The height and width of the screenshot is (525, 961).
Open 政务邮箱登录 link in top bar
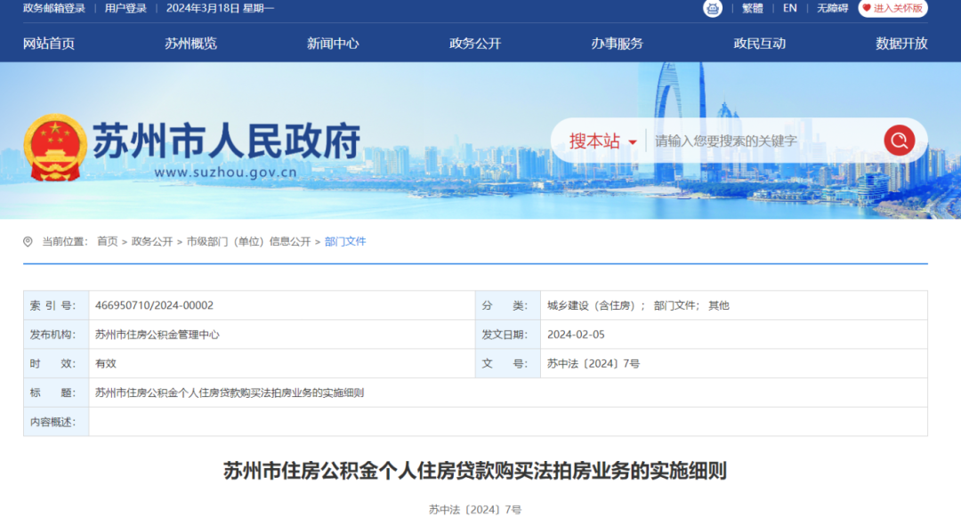(x=54, y=8)
